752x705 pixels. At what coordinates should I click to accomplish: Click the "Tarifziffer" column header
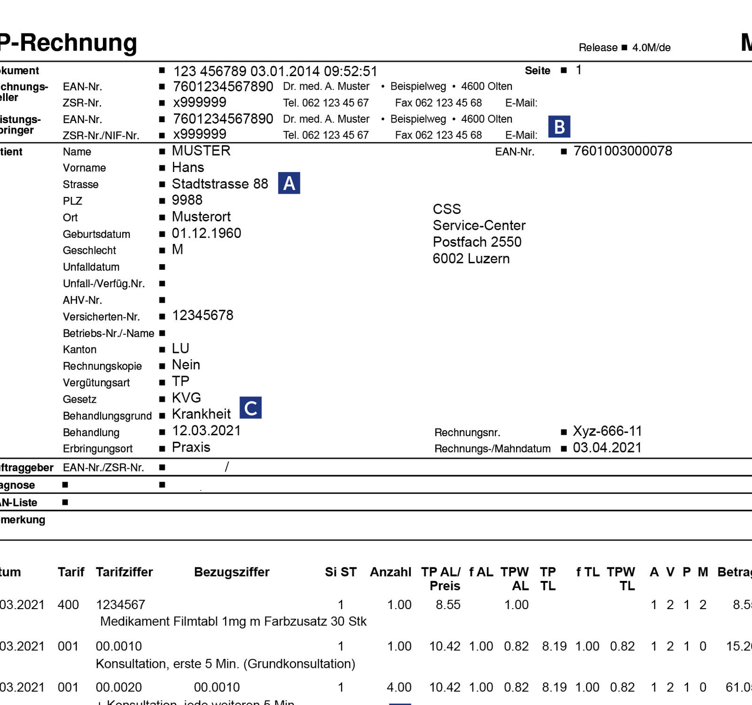click(125, 572)
